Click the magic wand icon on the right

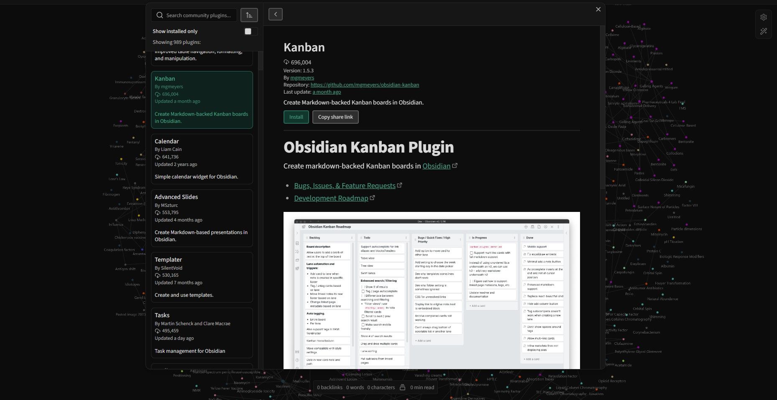pos(763,31)
